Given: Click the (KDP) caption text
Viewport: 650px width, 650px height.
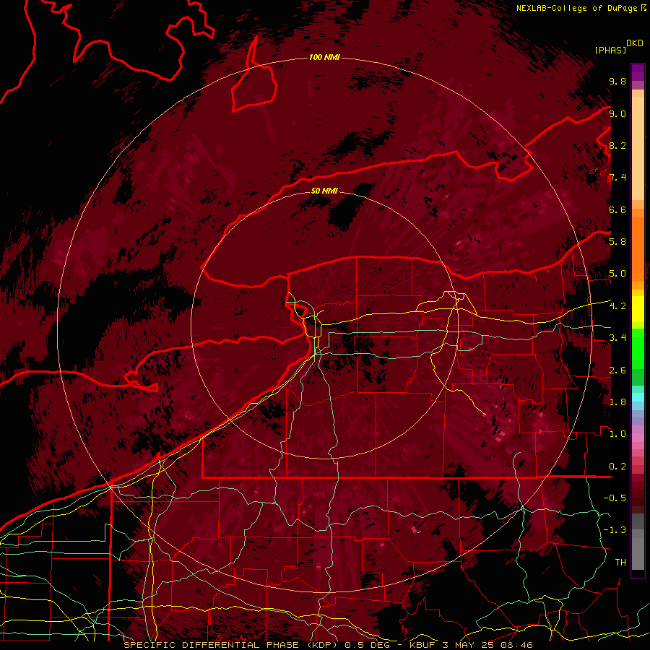Looking at the screenshot, I should tap(323, 645).
